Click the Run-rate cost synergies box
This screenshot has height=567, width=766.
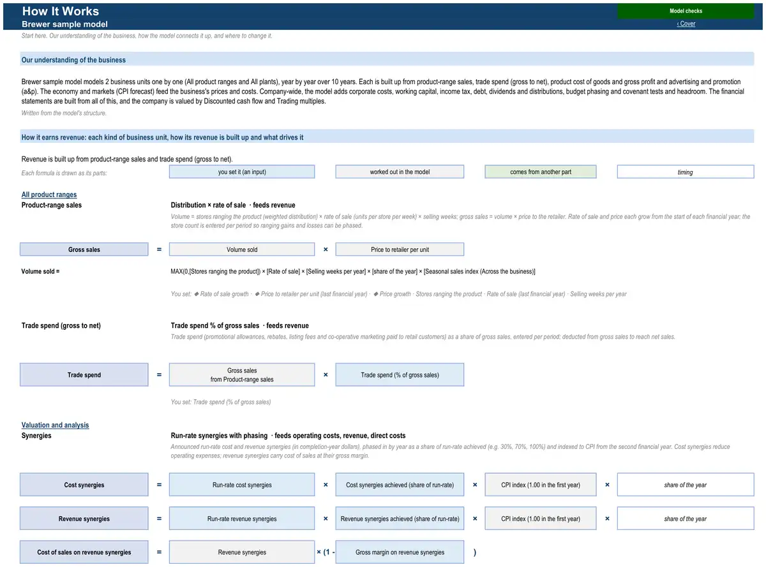pyautogui.click(x=242, y=485)
